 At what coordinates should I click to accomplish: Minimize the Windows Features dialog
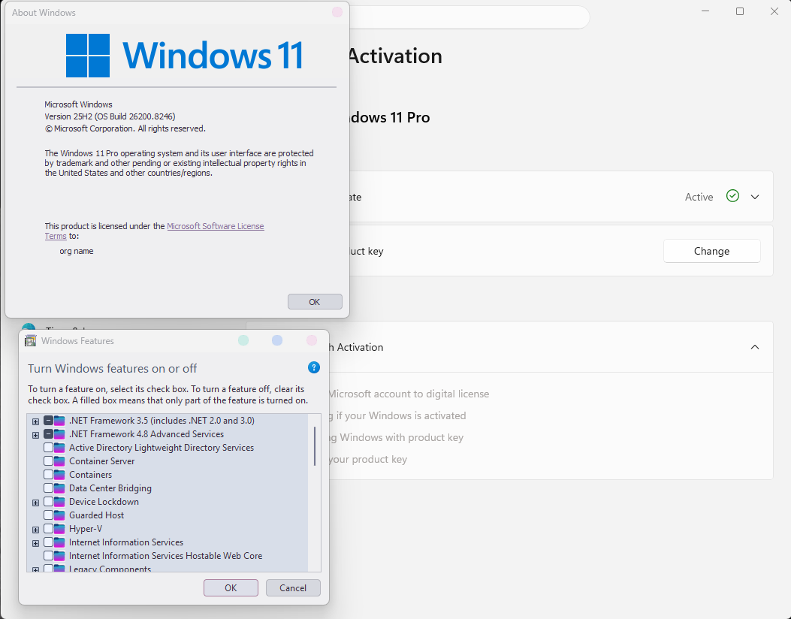click(243, 340)
